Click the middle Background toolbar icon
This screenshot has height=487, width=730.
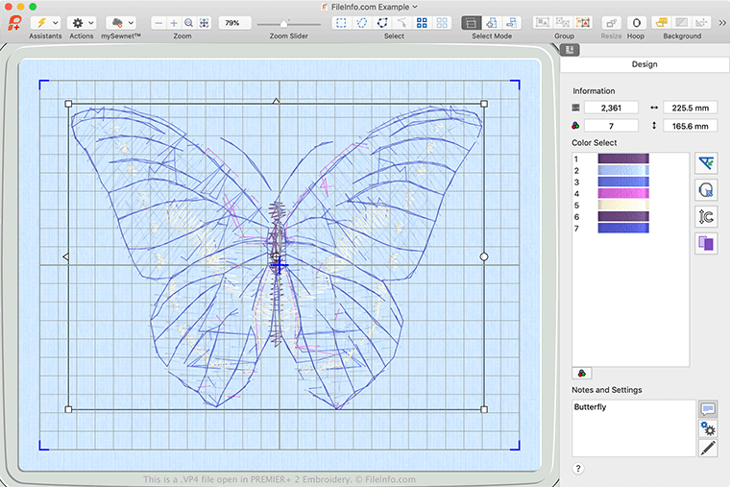pos(682,22)
